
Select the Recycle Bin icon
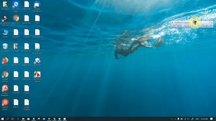tap(5, 48)
